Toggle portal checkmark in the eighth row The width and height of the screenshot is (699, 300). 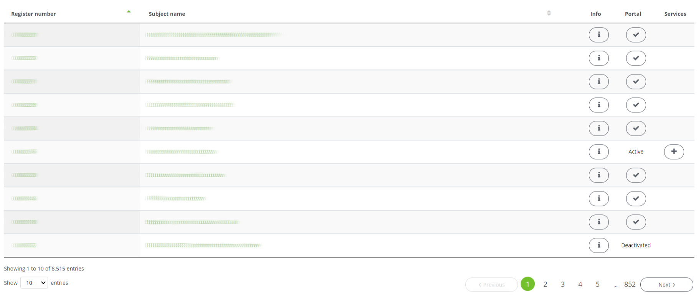click(636, 198)
